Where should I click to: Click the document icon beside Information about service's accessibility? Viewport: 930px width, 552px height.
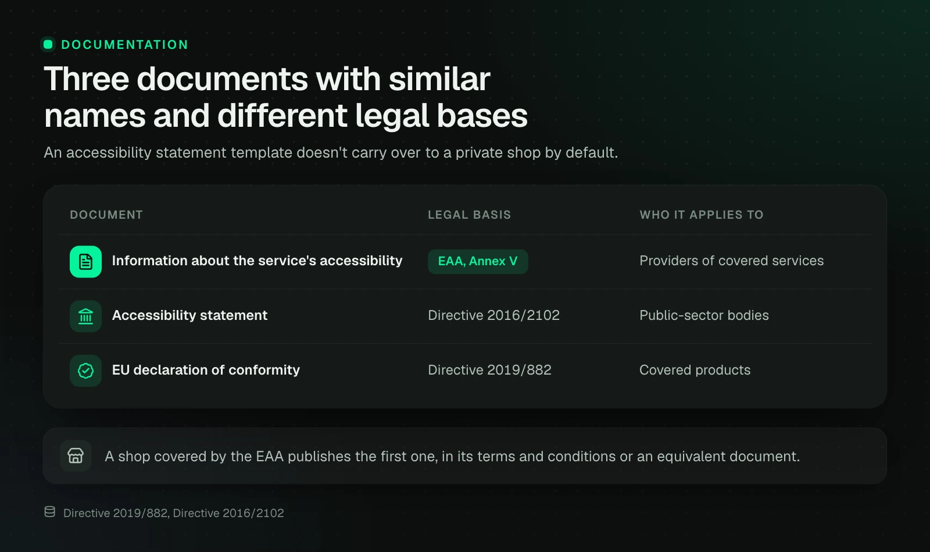(85, 262)
